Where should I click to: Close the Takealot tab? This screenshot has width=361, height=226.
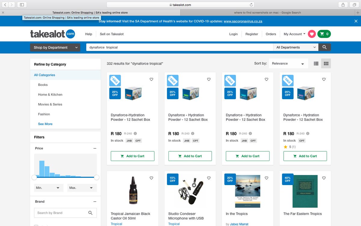pyautogui.click(x=3, y=13)
